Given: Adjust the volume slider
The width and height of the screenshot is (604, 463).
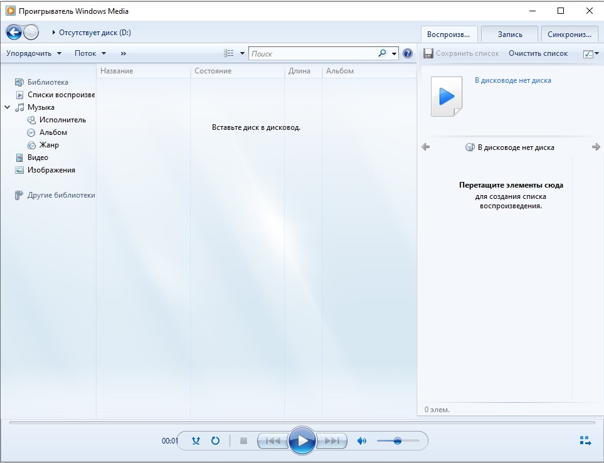Looking at the screenshot, I should [x=398, y=440].
